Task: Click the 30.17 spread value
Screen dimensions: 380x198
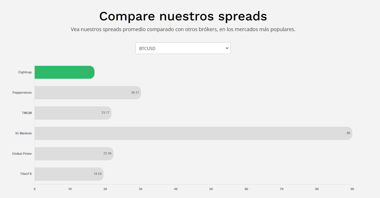Action: [135, 93]
